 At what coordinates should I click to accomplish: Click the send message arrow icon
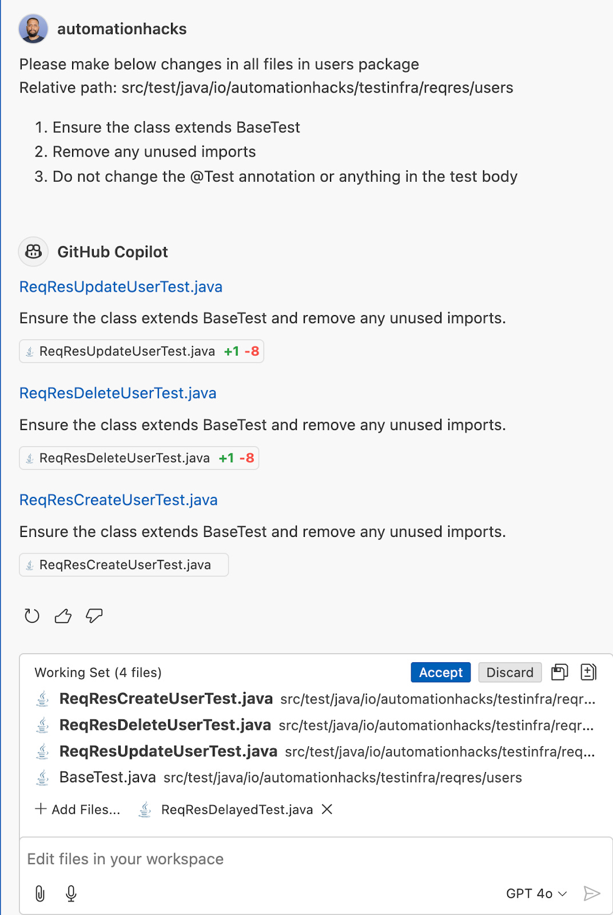pyautogui.click(x=591, y=893)
